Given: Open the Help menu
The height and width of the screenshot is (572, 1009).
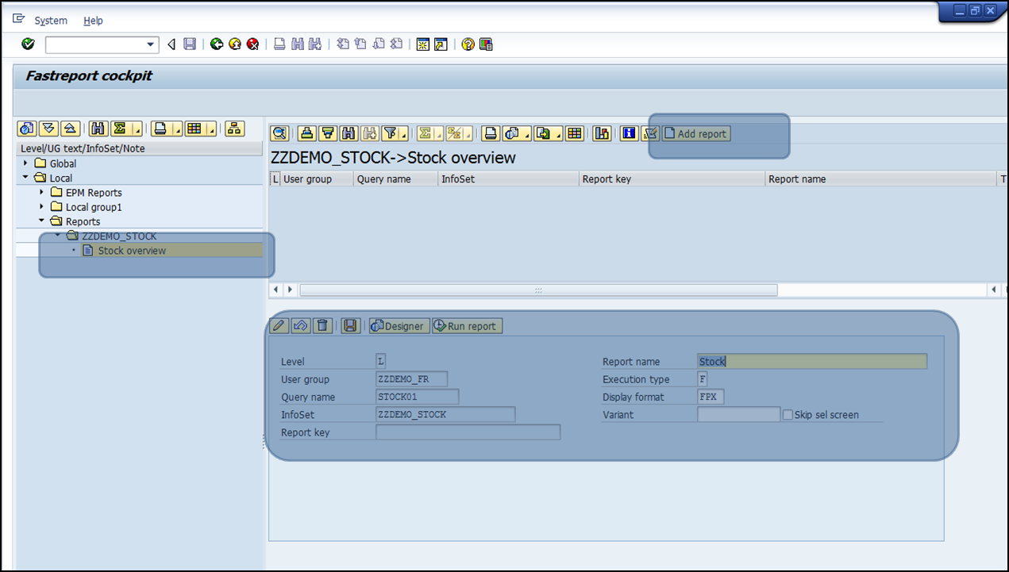Looking at the screenshot, I should click(x=93, y=21).
